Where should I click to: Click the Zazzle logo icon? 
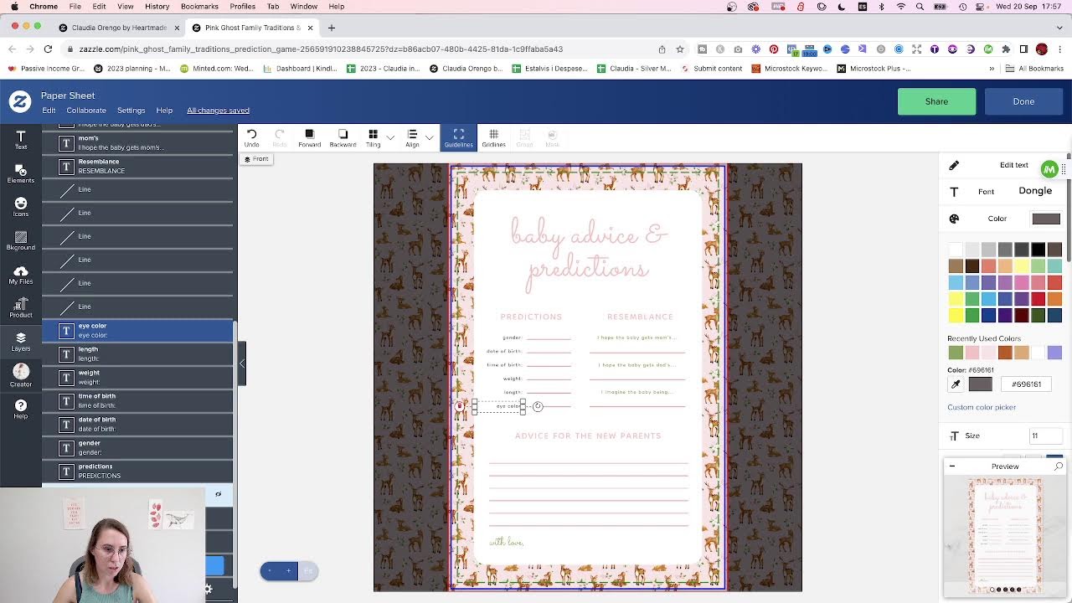(x=20, y=102)
